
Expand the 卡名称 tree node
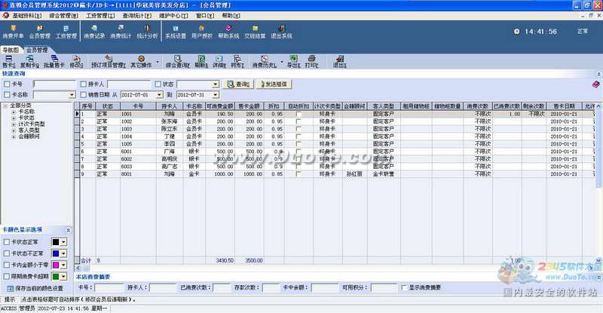point(14,112)
